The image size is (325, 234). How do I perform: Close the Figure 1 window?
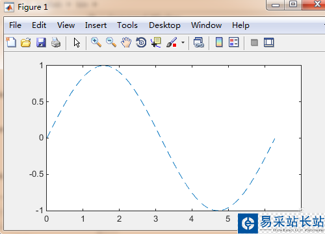(x=314, y=5)
